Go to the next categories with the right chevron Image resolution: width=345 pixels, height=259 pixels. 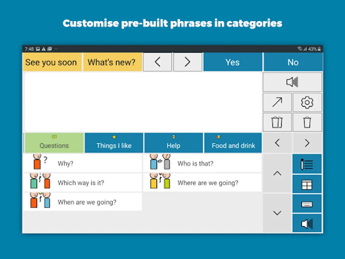pyautogui.click(x=307, y=143)
